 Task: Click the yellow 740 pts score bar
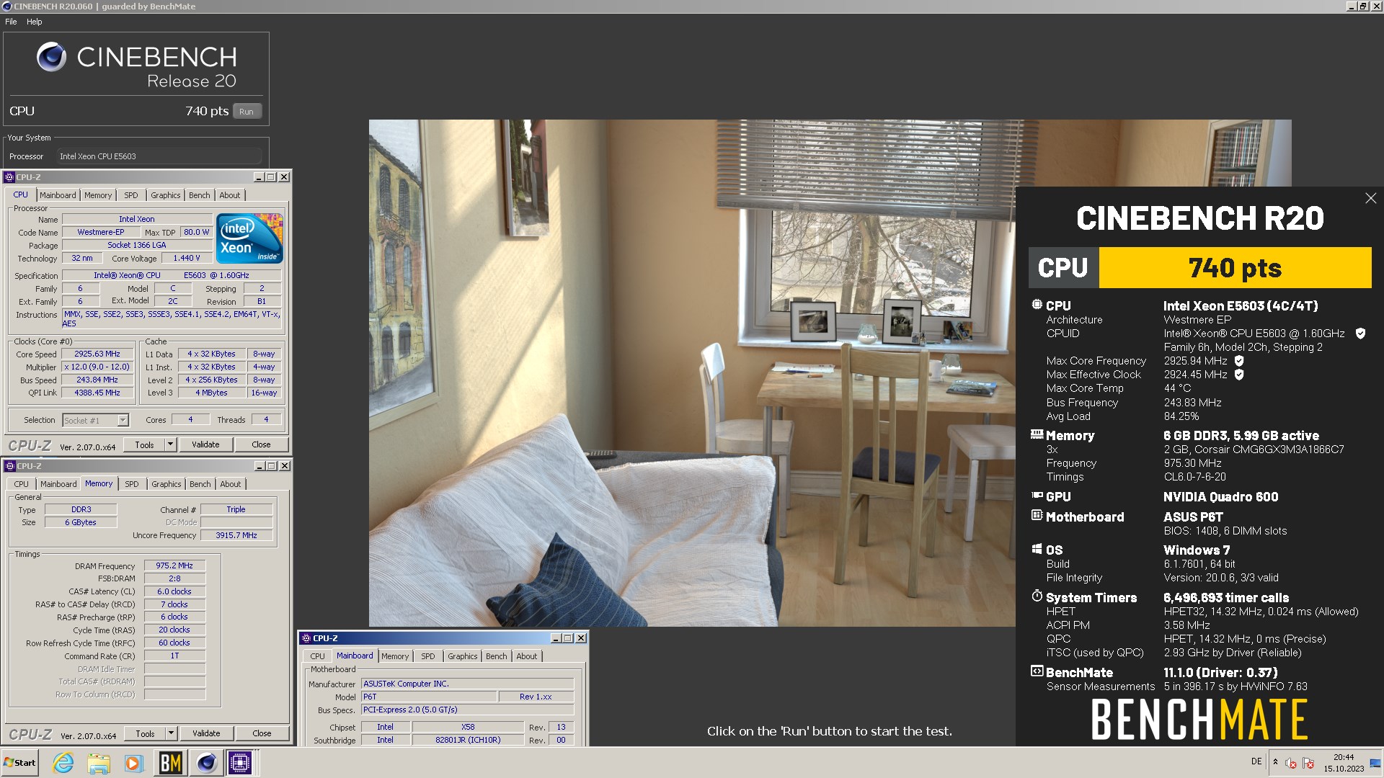(1235, 268)
